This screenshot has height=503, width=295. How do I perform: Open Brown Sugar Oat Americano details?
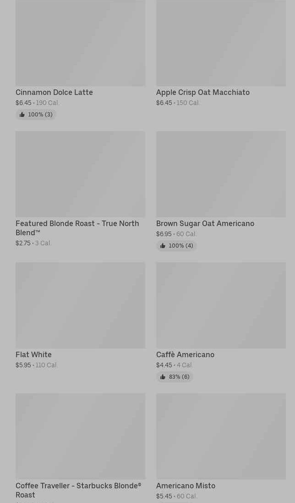click(x=205, y=224)
